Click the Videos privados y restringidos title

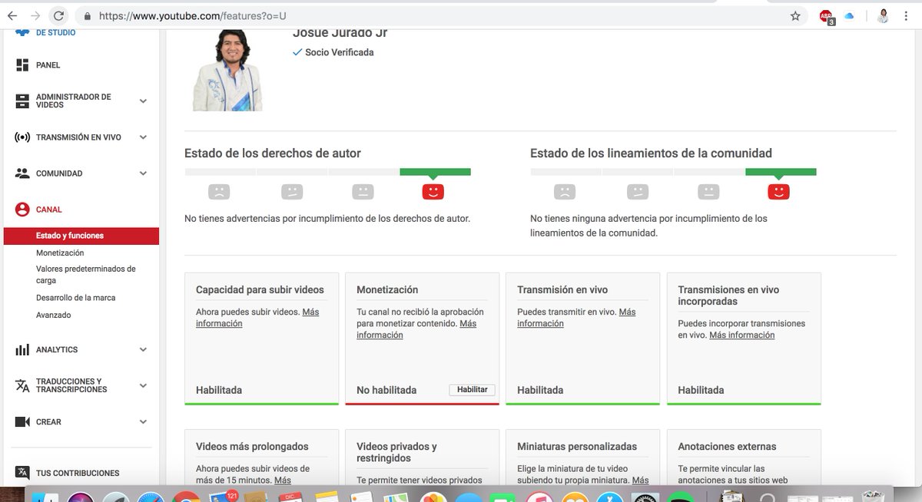coord(396,452)
